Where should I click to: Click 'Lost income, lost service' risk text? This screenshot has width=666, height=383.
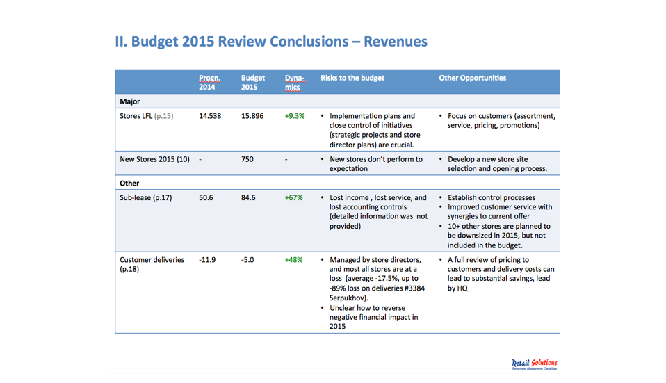378,212
